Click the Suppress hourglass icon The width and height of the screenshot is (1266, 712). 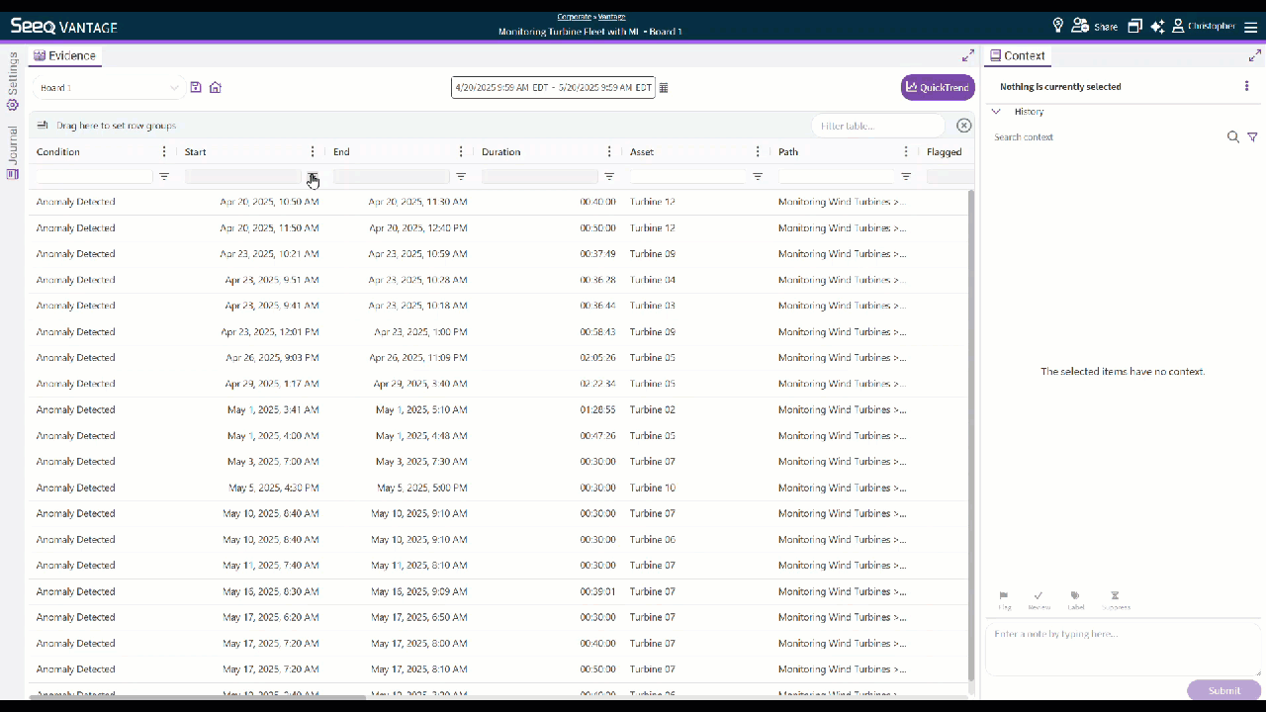[1115, 596]
